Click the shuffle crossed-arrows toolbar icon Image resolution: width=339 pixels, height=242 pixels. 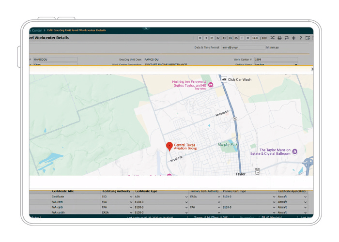pos(272,38)
